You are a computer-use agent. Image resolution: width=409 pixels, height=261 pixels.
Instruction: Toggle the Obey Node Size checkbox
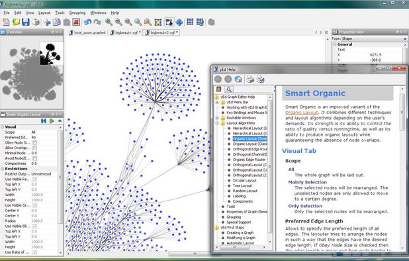(34, 143)
